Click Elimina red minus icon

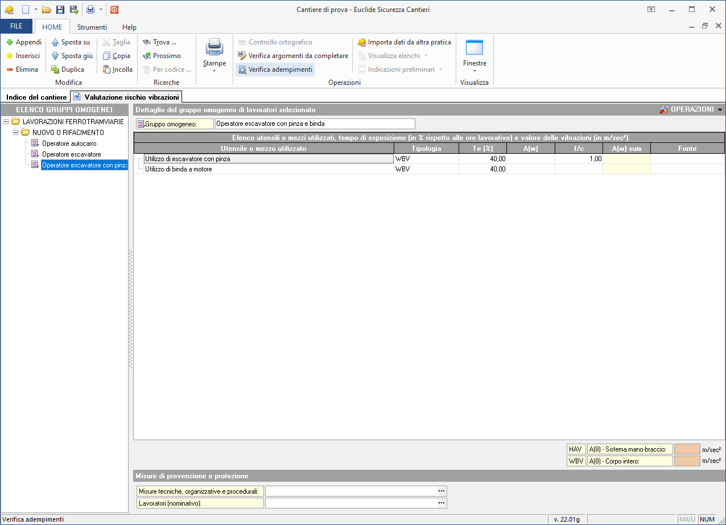click(x=10, y=69)
